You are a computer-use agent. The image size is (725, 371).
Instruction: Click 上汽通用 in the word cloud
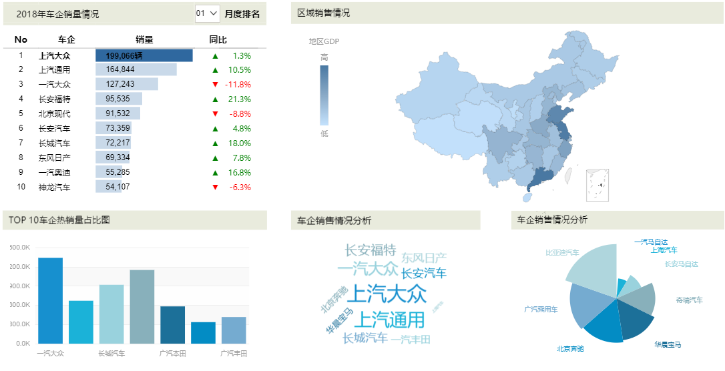tap(389, 320)
